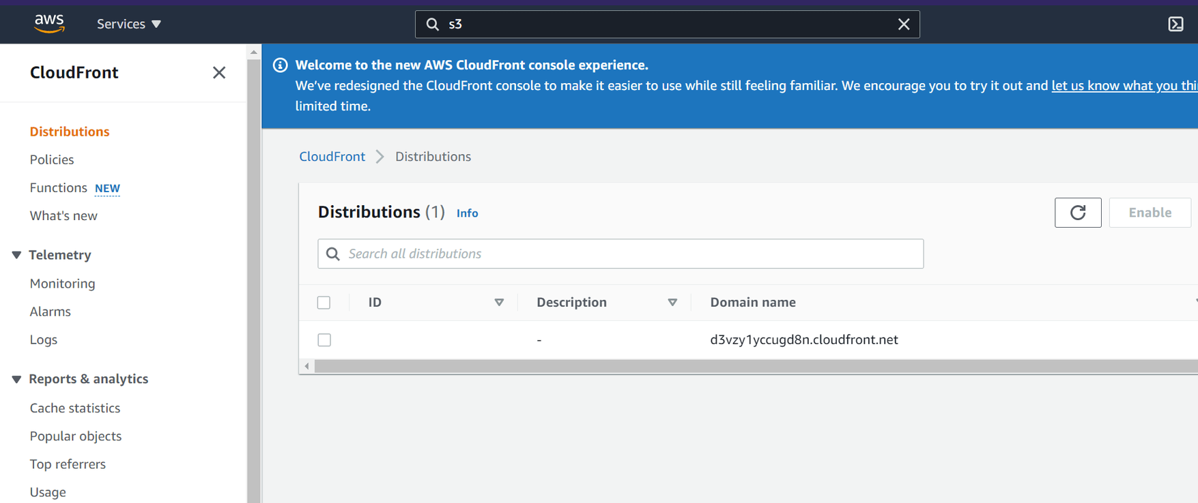
Task: Open the ID column filter dropdown
Action: point(499,302)
